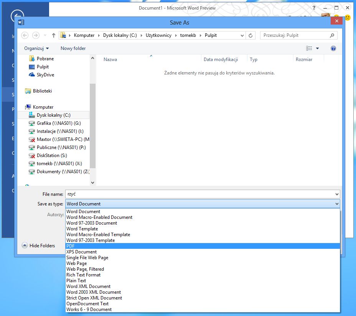Select Word Macro-Enabled Template
The image size is (356, 316).
click(203, 235)
